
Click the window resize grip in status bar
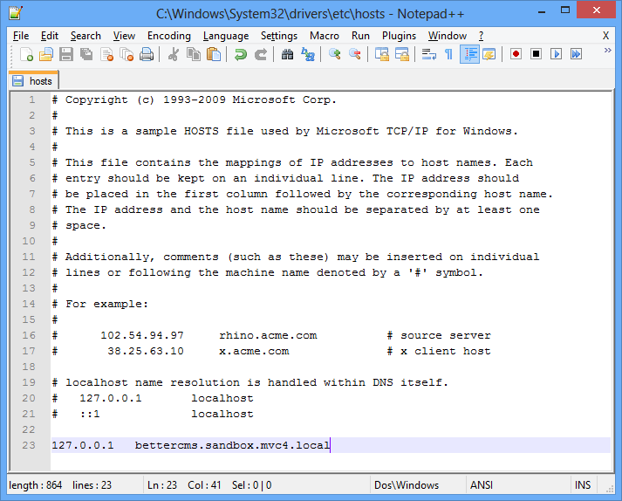609,489
